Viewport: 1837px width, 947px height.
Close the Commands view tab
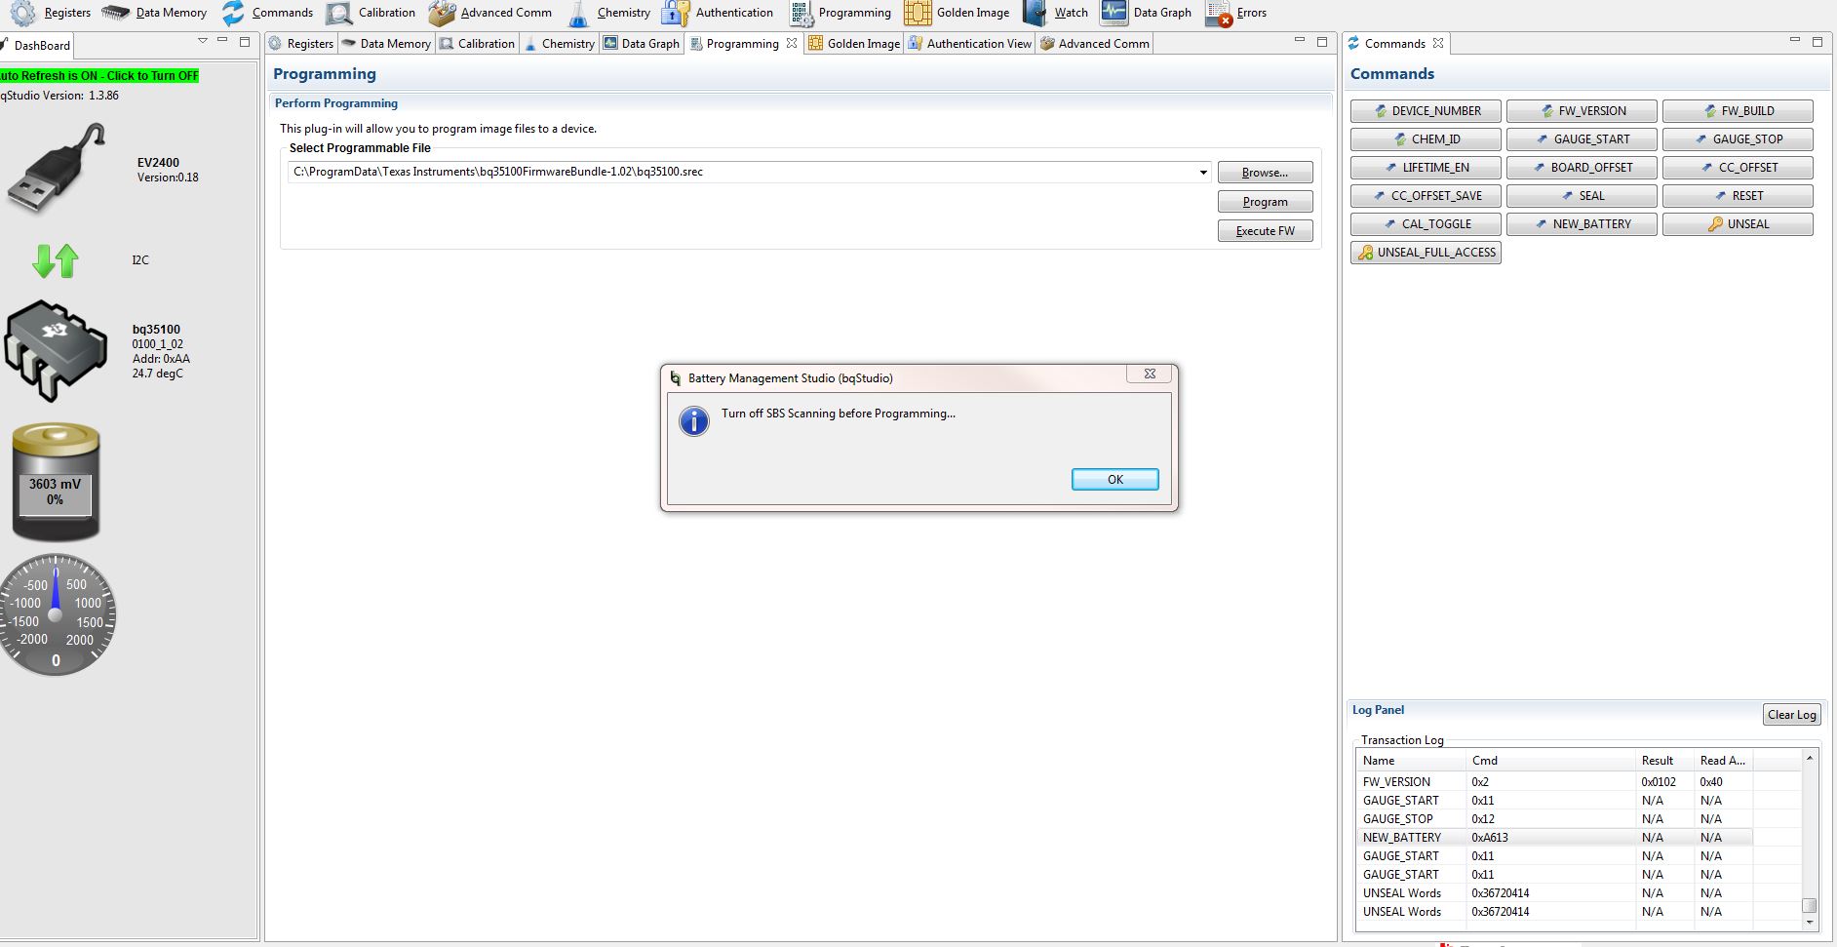click(x=1438, y=43)
